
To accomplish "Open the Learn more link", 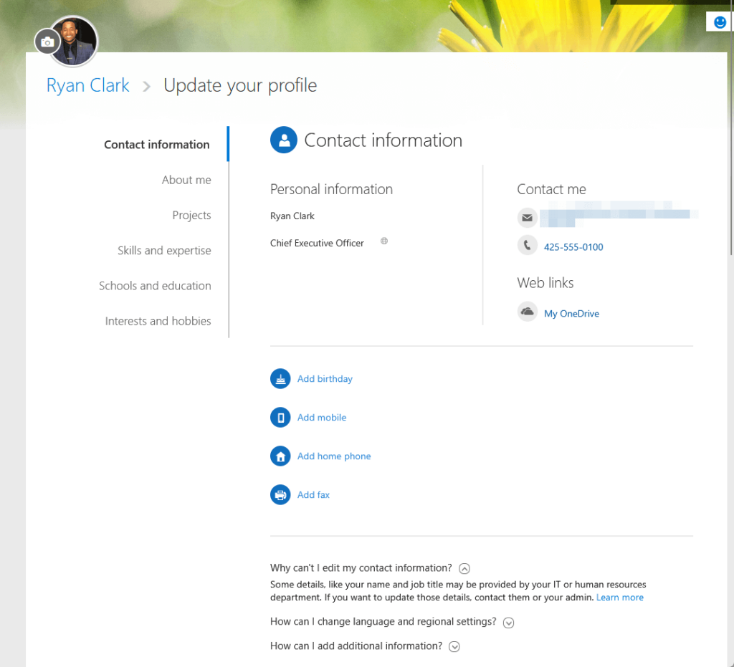I will (x=620, y=598).
